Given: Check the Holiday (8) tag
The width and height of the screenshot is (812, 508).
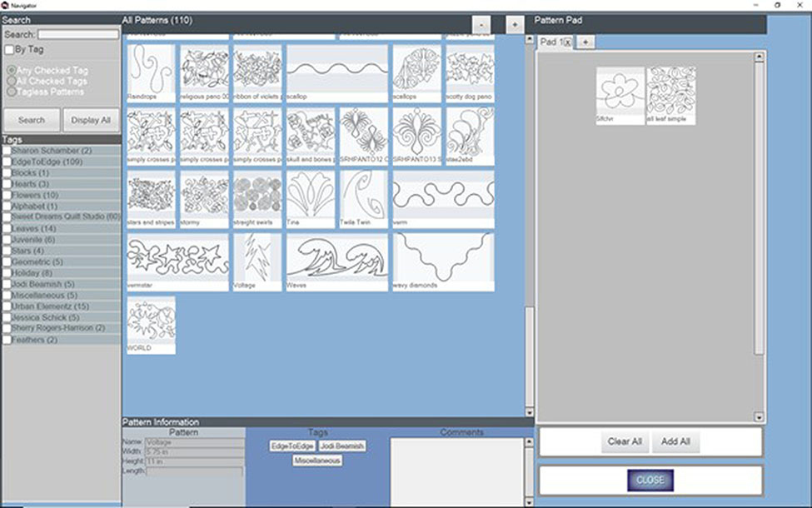Looking at the screenshot, I should [7, 272].
